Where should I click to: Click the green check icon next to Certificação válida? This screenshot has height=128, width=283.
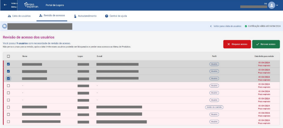tap(246, 26)
